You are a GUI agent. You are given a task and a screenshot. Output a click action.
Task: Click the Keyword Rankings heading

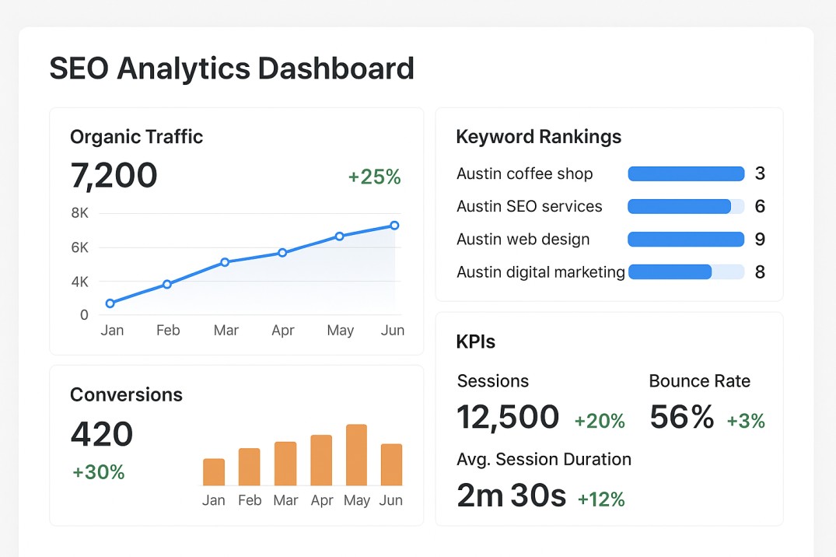click(538, 137)
